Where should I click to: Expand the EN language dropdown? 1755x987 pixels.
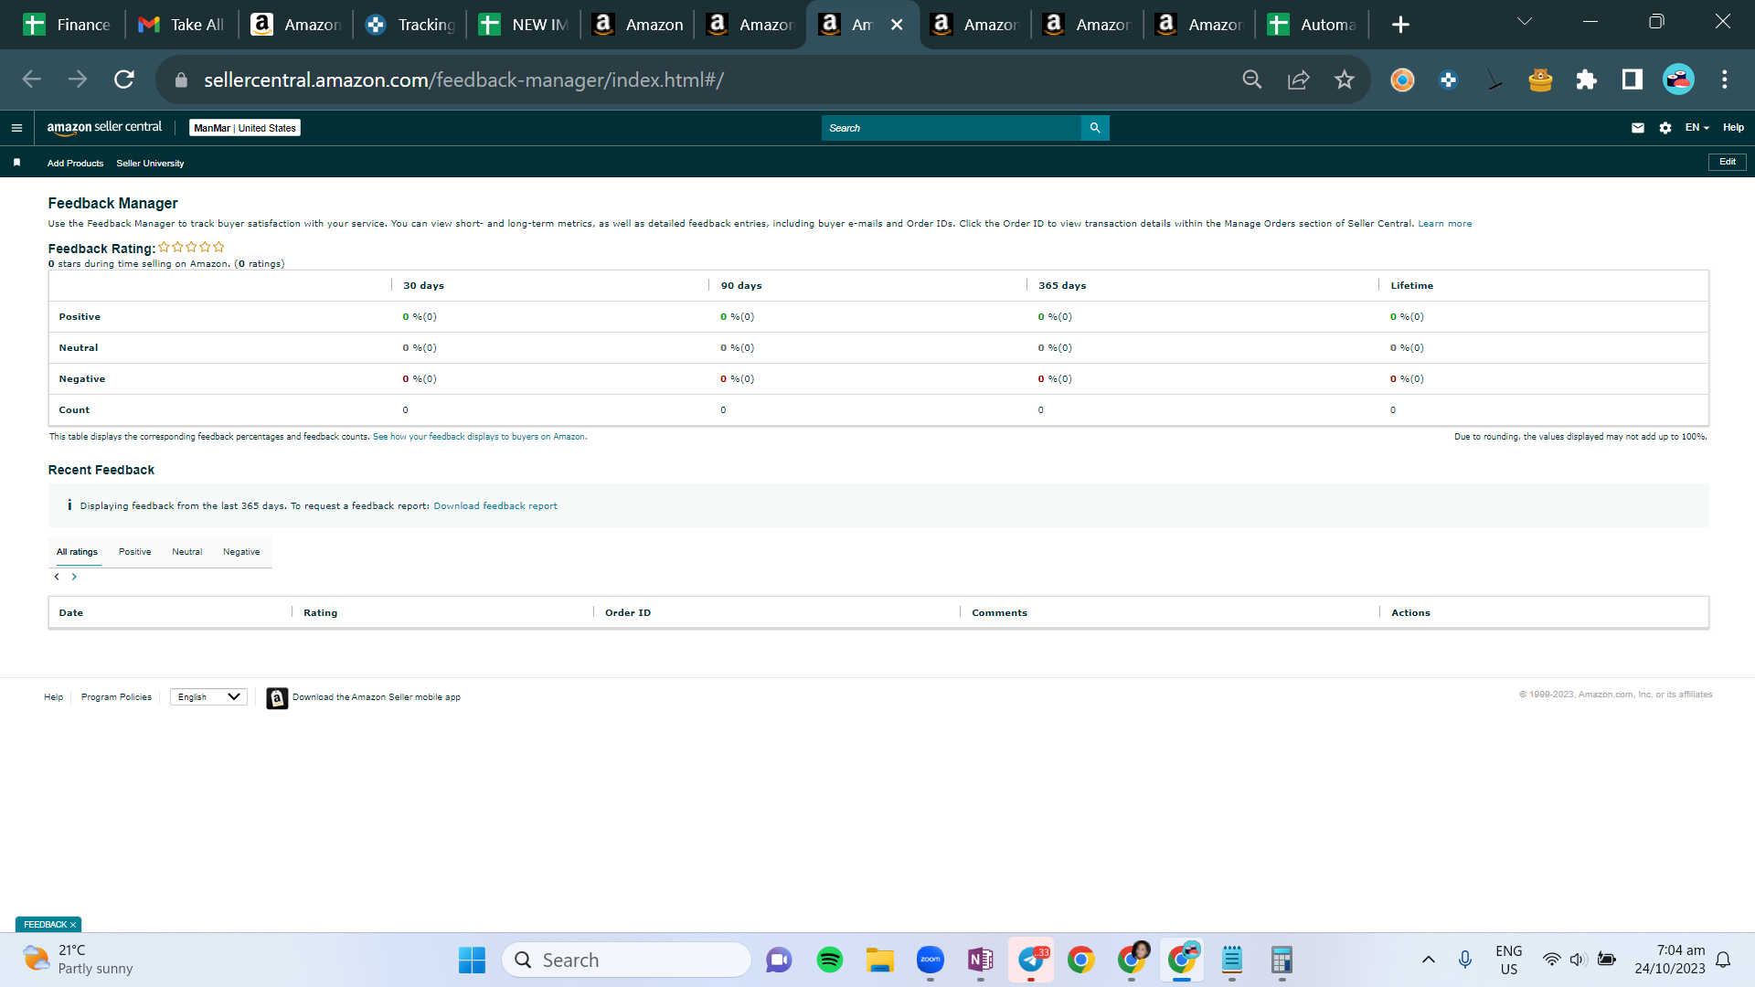tap(1696, 128)
